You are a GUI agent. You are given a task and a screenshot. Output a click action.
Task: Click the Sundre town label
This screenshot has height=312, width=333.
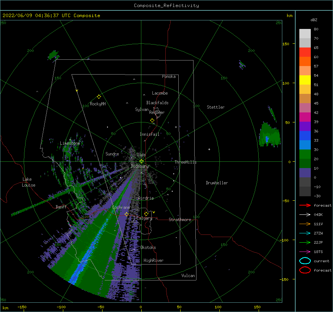(112, 154)
